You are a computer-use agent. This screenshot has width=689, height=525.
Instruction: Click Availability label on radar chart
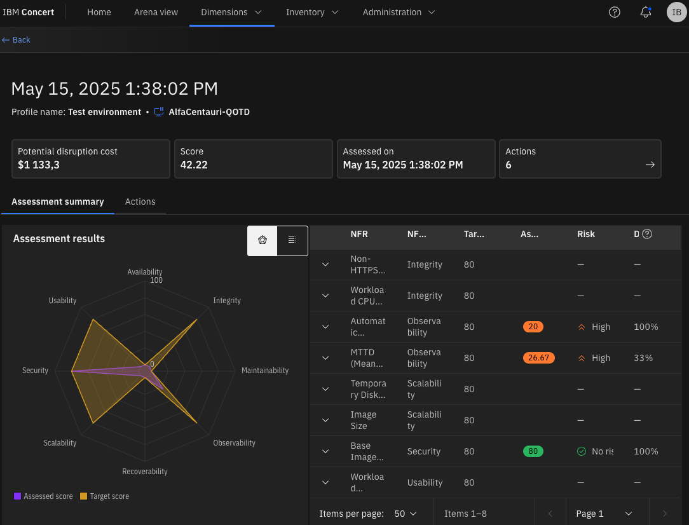144,272
